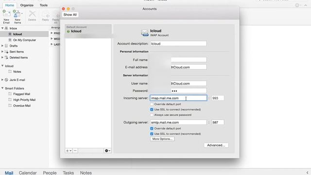Screen dimensions: 311x175
Task: Enable Always use secure password checkbox
Action: (x=152, y=115)
